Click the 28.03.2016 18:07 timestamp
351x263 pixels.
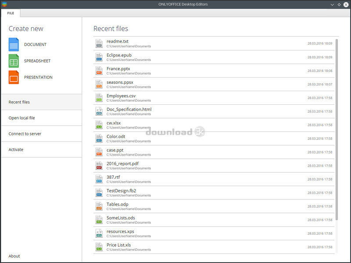pyautogui.click(x=320, y=84)
